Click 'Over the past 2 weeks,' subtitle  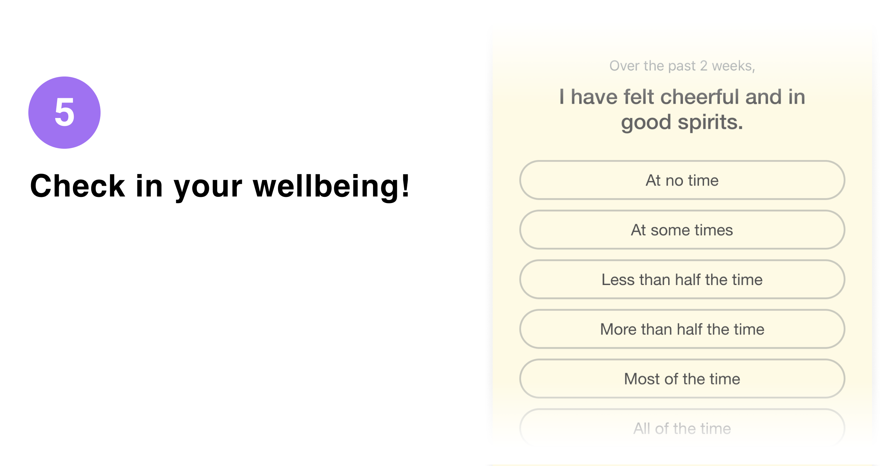682,66
